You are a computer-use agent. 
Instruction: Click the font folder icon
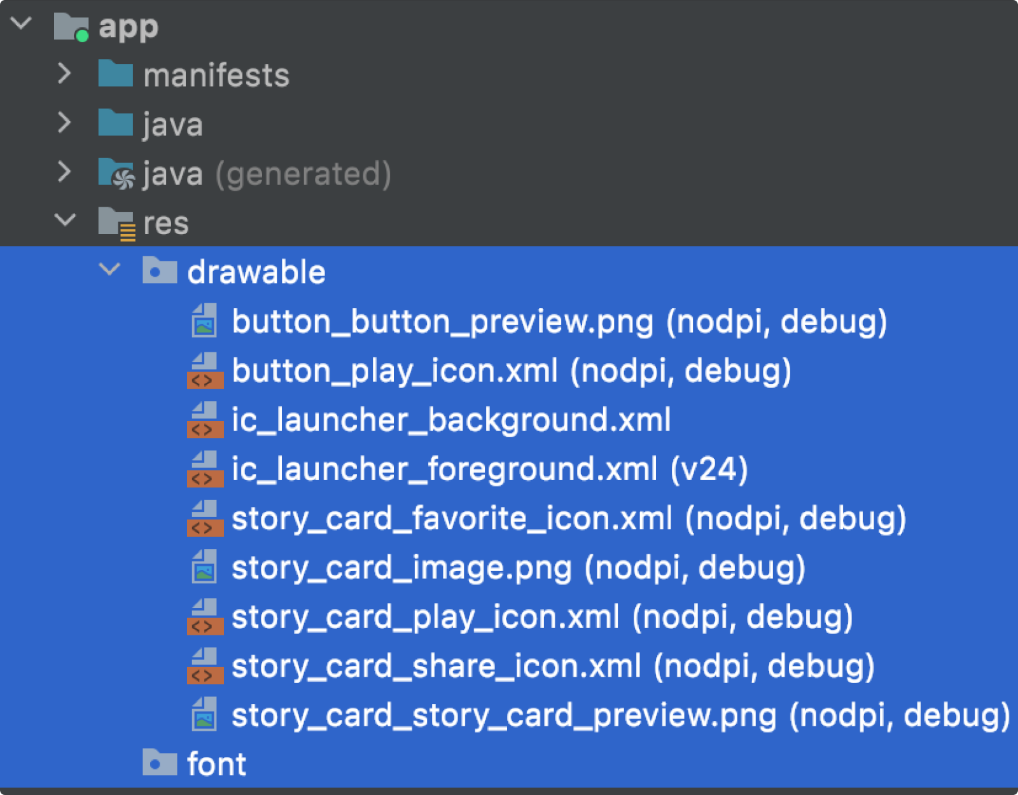(x=160, y=762)
